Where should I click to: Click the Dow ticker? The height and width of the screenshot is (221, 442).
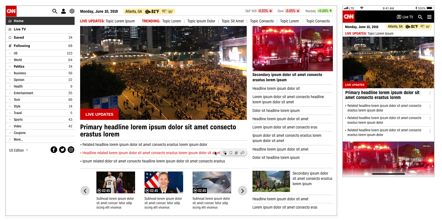(289, 11)
